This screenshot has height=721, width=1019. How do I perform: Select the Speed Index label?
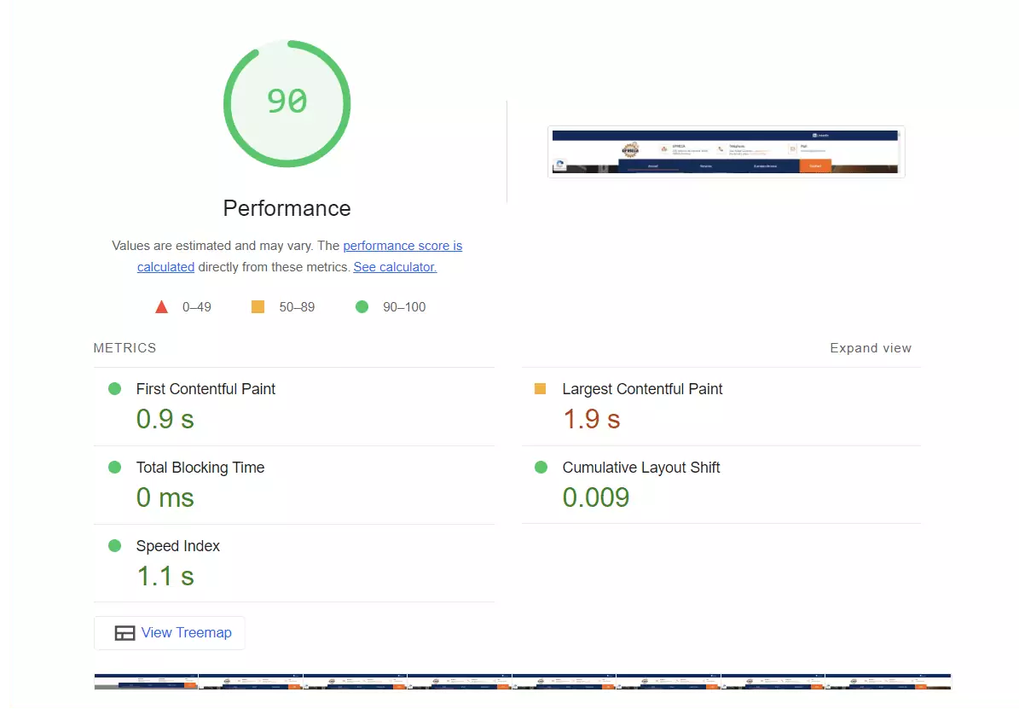click(x=178, y=546)
